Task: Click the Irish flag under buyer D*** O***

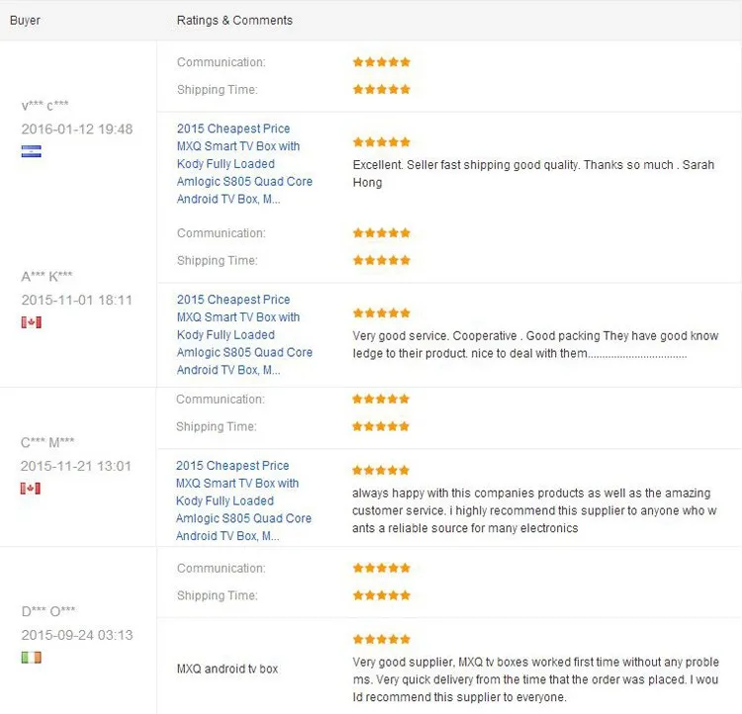Action: (31, 658)
